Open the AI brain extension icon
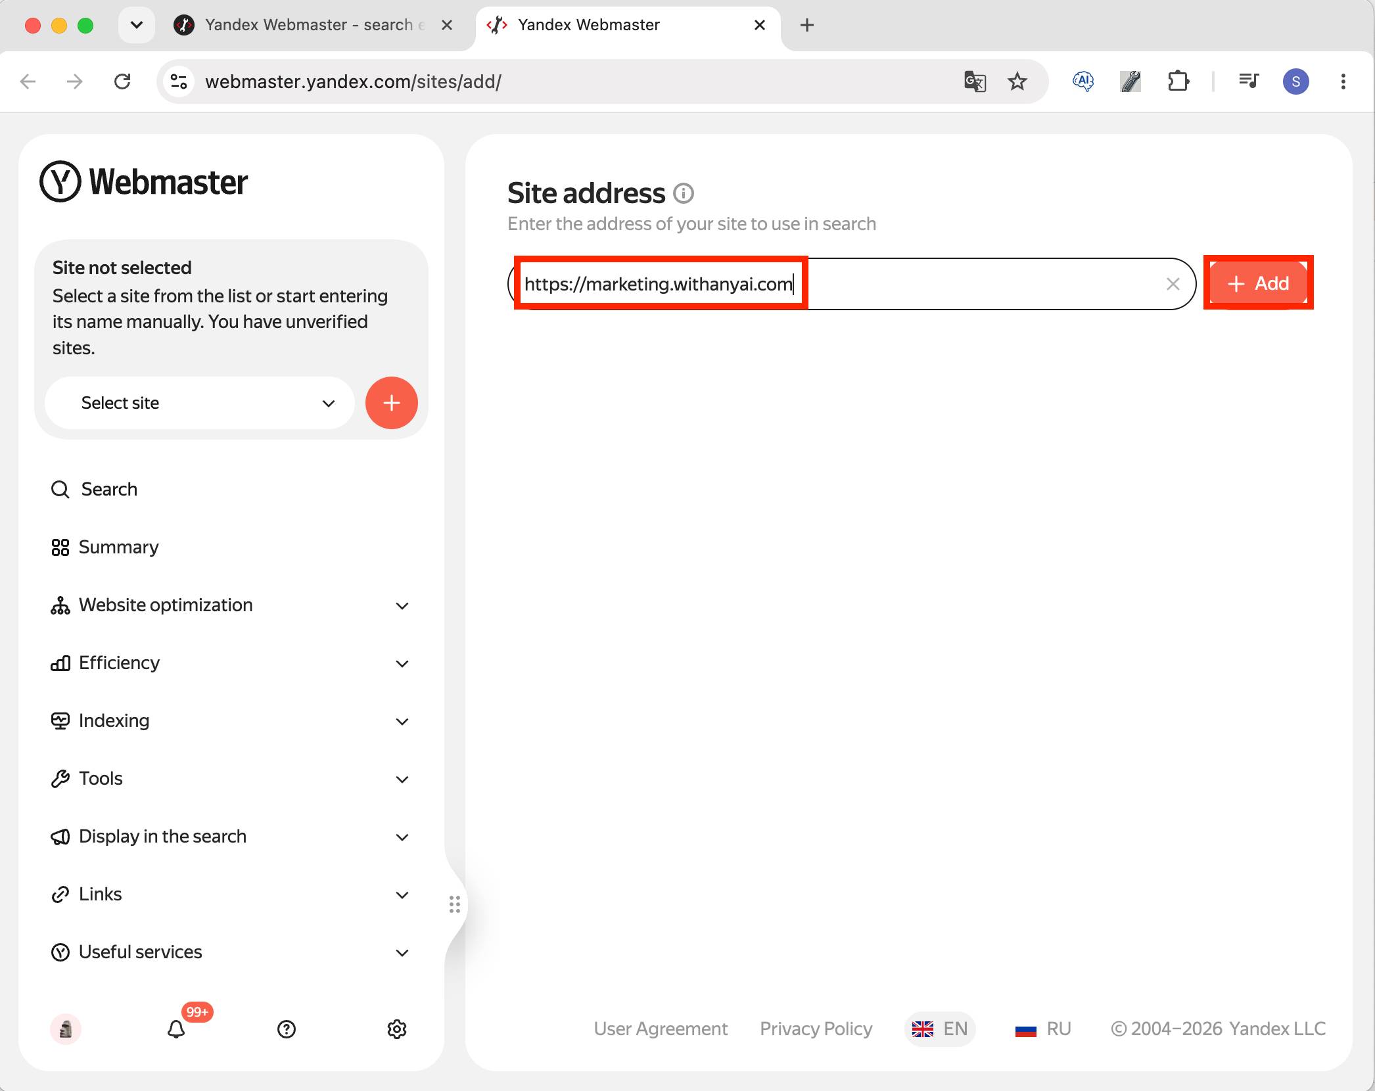Screen dimensions: 1375x1091 (x=1083, y=81)
